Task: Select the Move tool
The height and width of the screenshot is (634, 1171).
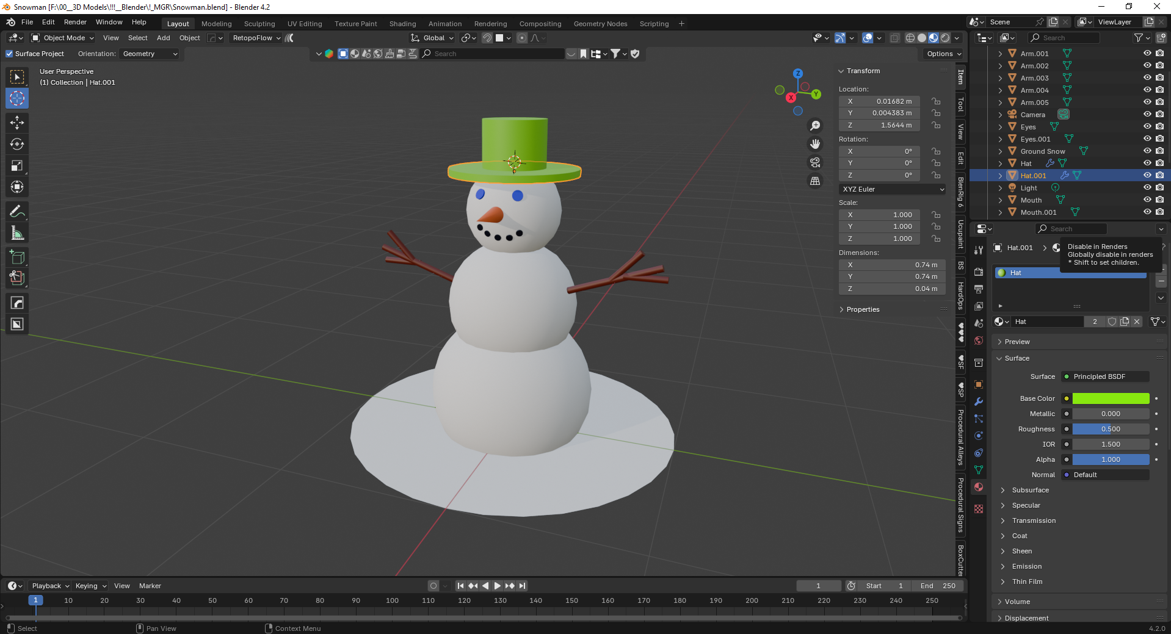Action: 17,123
